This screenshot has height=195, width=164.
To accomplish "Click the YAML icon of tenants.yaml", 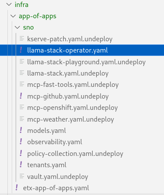I will coord(21,165).
